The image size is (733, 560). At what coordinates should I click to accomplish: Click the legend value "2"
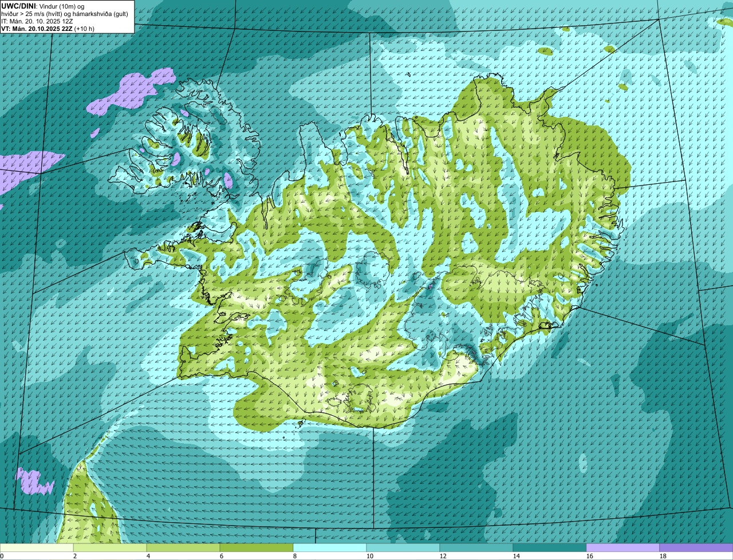tap(75, 556)
